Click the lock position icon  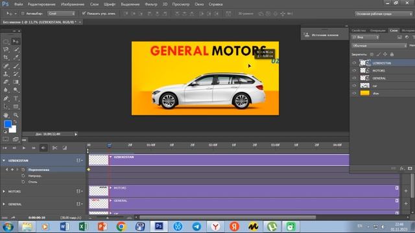(385, 54)
